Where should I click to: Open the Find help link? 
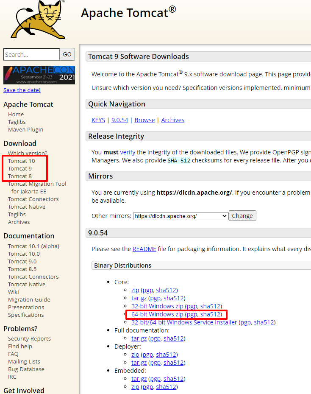(x=20, y=346)
